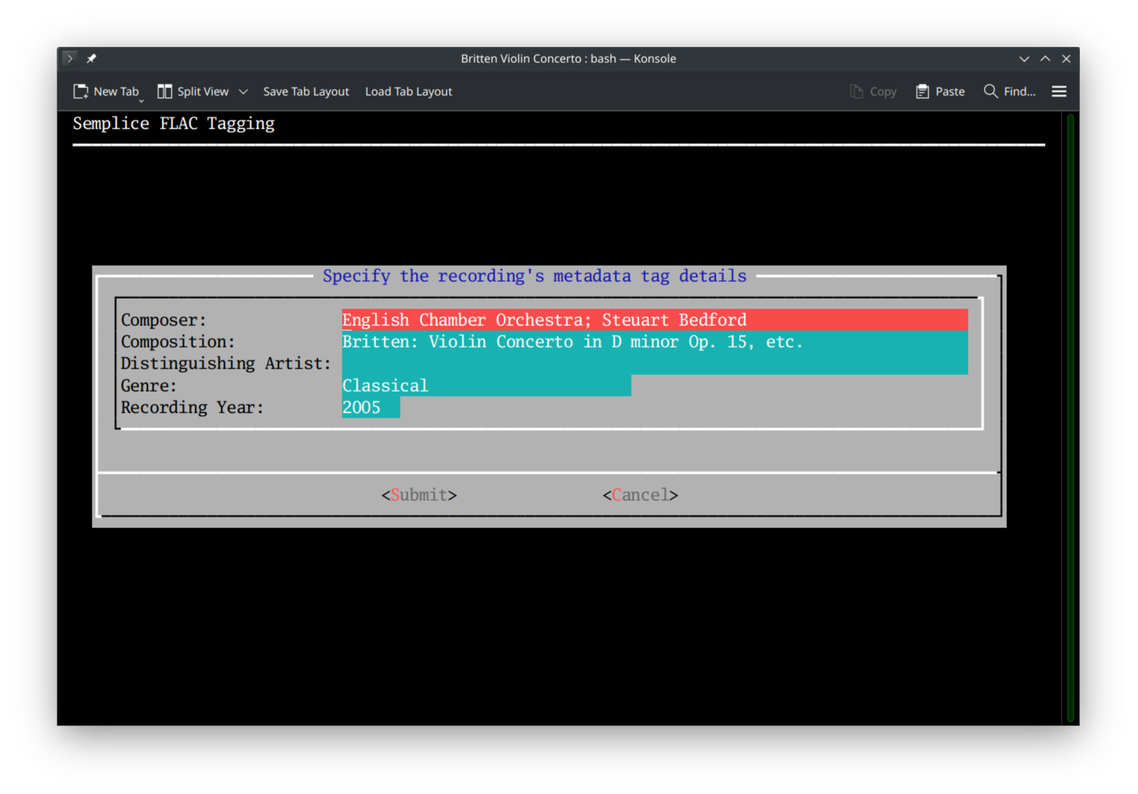Click the Load Tab Layout option
This screenshot has height=794, width=1138.
(x=408, y=91)
